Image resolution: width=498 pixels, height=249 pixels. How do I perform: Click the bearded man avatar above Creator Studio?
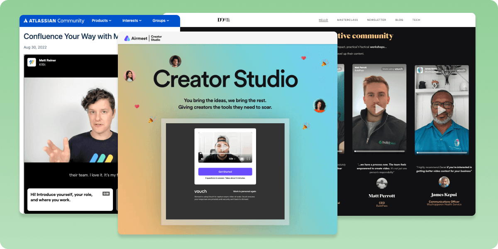[175, 61]
